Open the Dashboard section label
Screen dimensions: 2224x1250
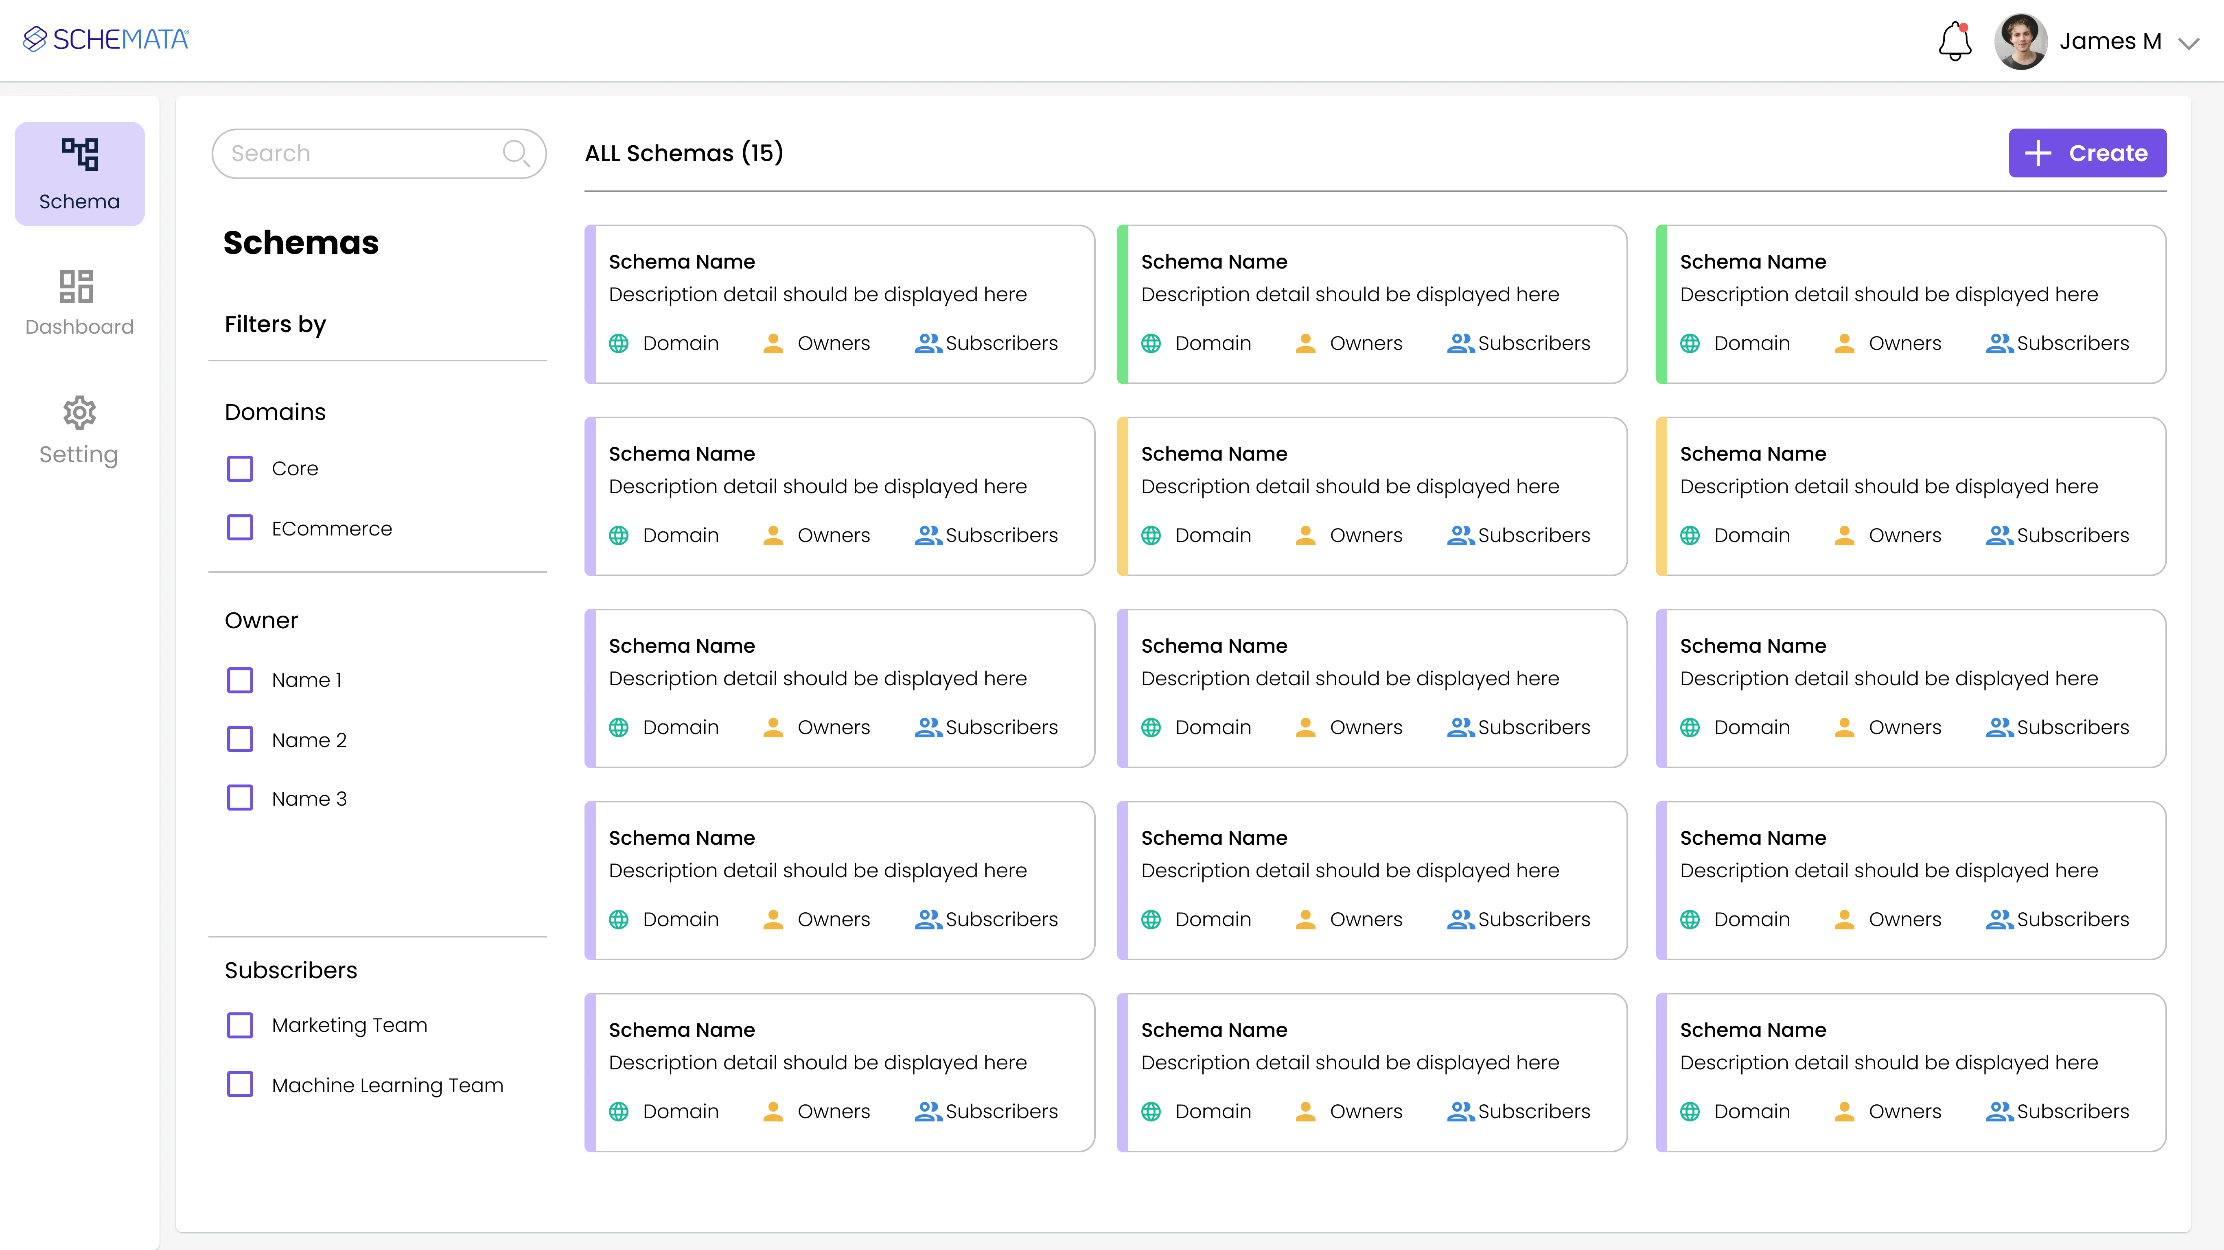click(x=79, y=327)
